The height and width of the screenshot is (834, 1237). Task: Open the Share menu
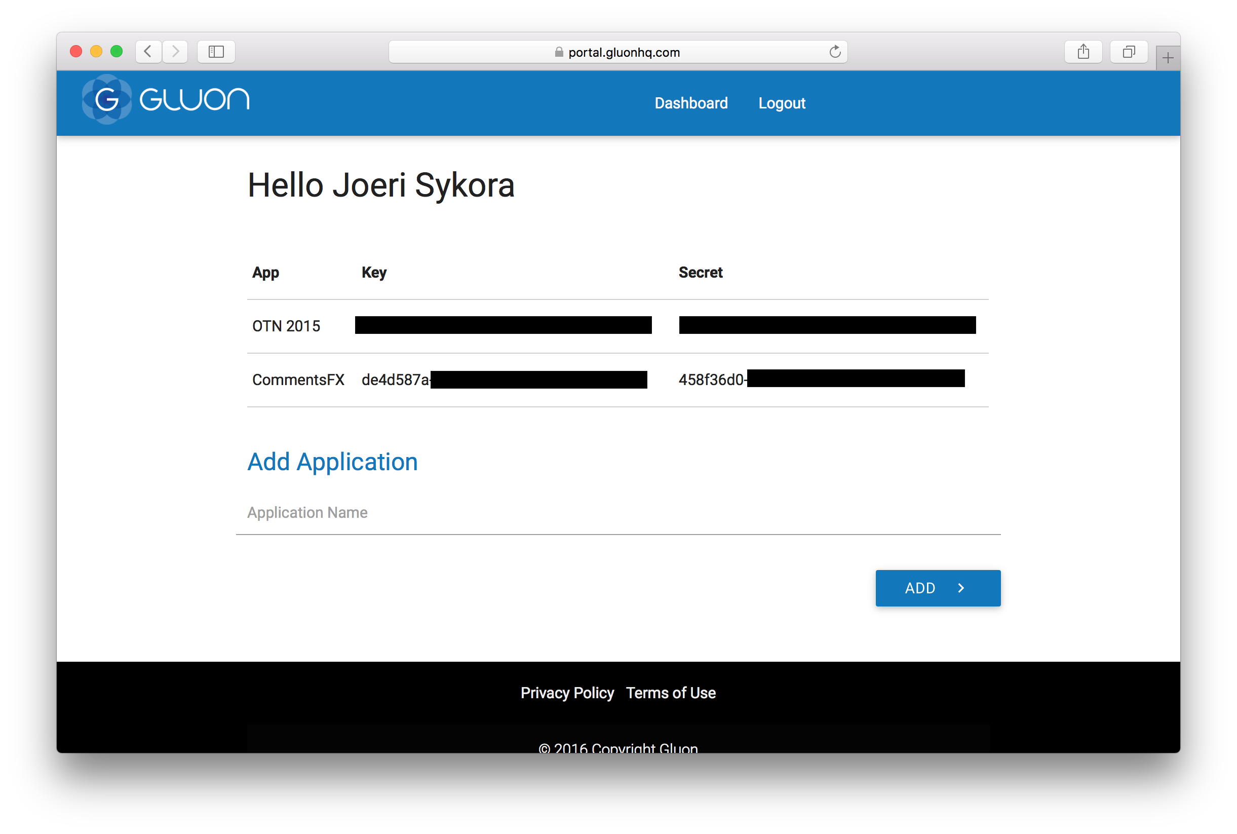[x=1084, y=51]
